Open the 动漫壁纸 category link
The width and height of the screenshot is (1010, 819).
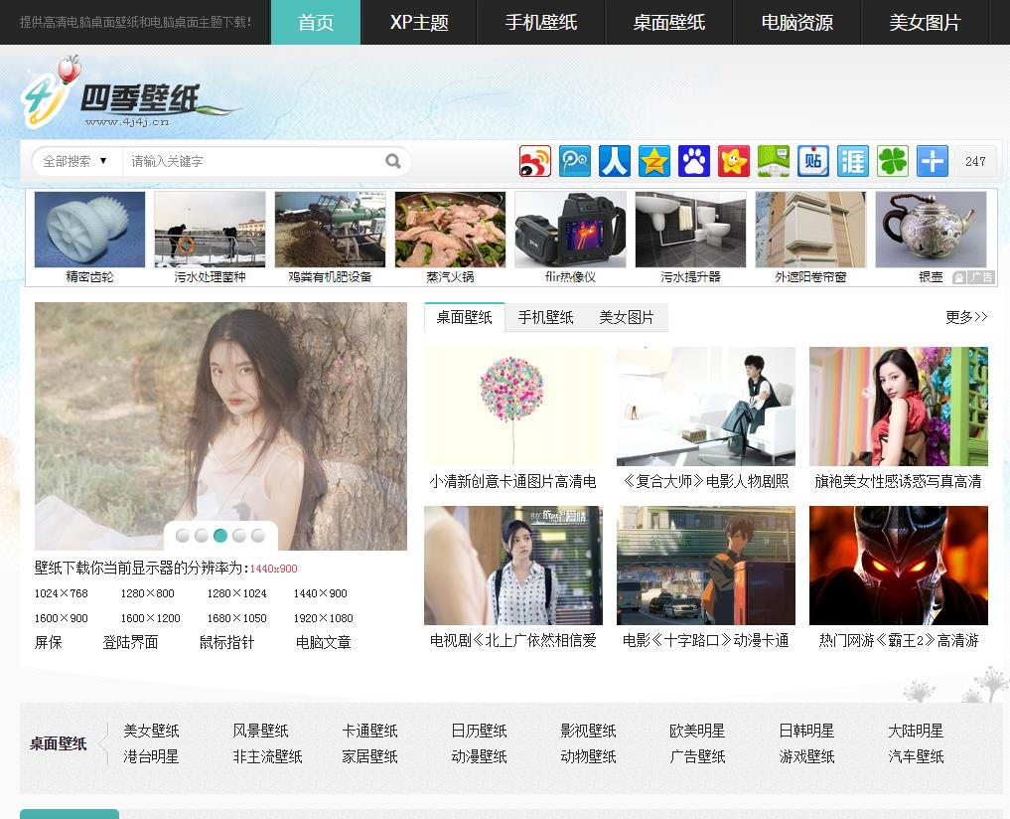[x=480, y=756]
